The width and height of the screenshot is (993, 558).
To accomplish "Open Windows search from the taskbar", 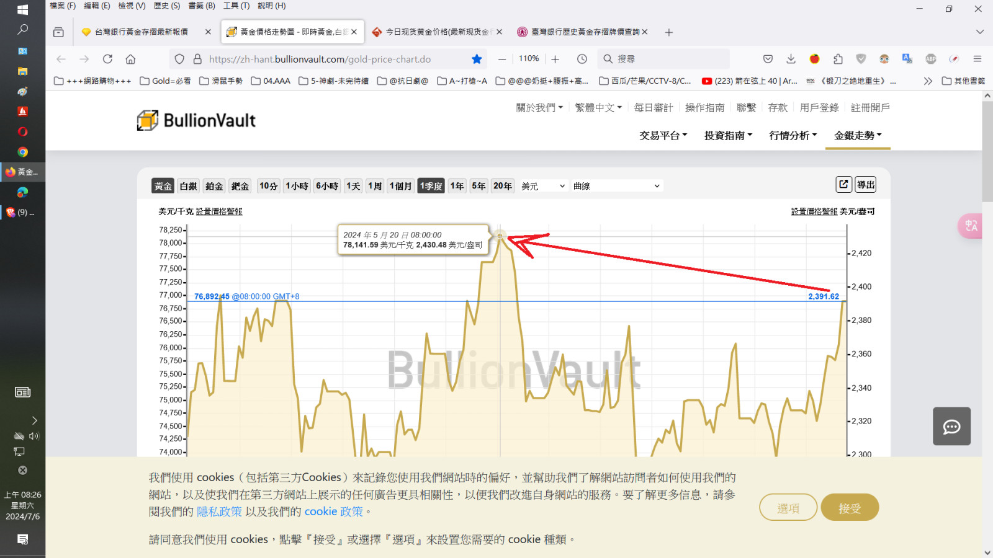I will [x=22, y=29].
